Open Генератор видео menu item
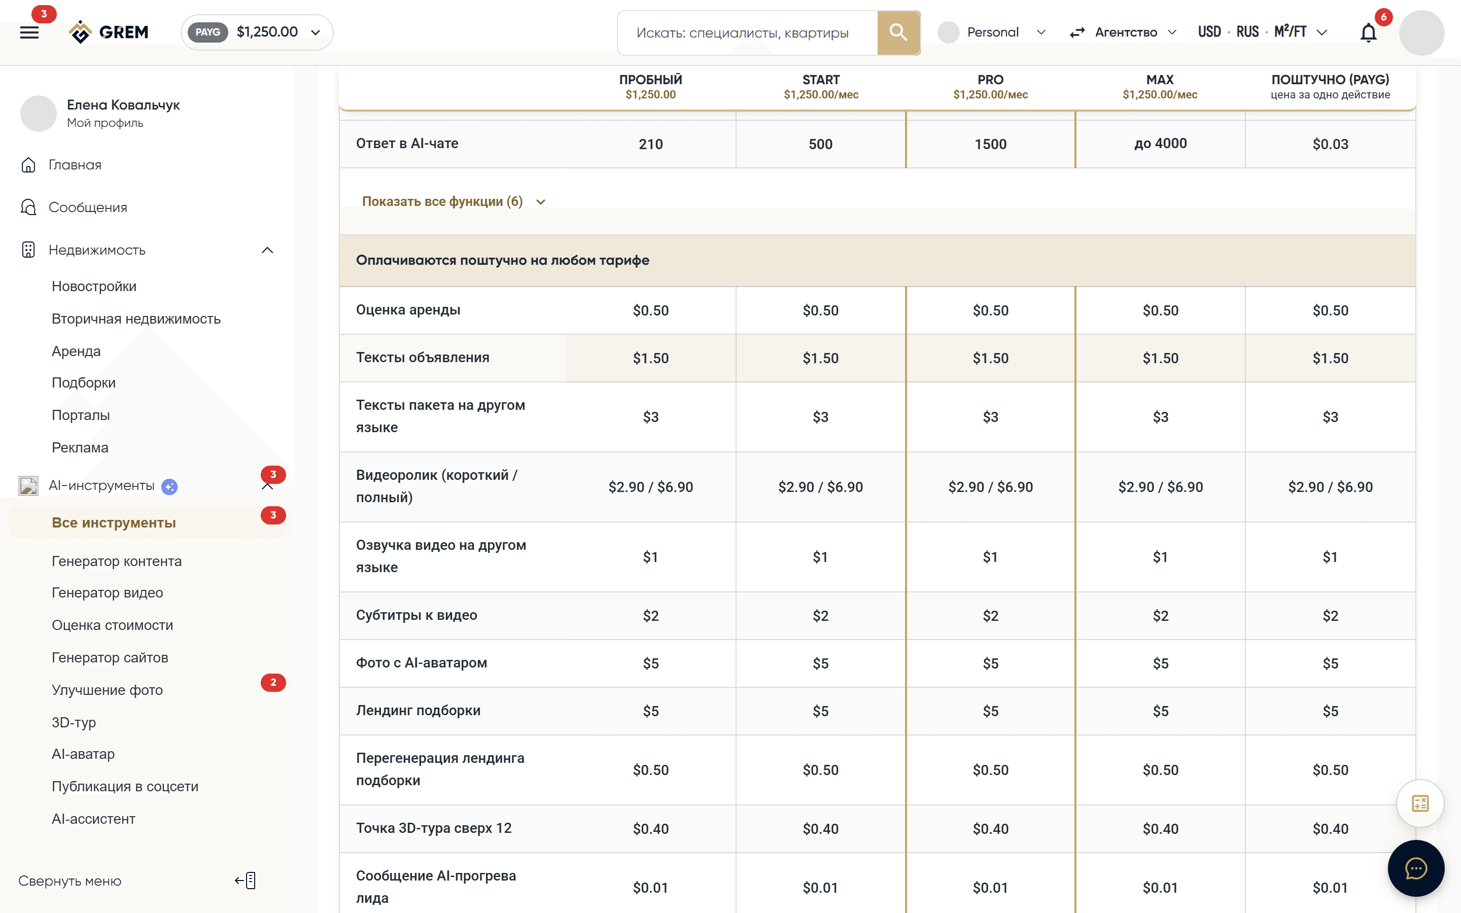 [108, 593]
